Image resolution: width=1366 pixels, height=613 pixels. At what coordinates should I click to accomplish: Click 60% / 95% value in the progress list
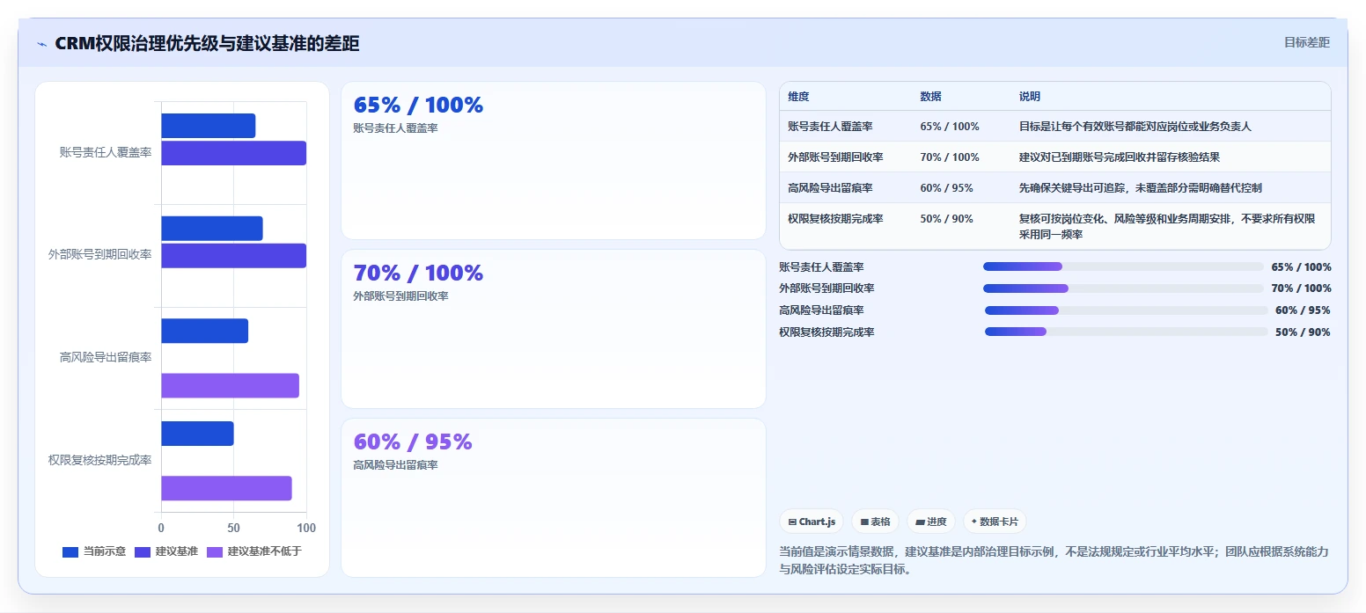(x=1303, y=310)
